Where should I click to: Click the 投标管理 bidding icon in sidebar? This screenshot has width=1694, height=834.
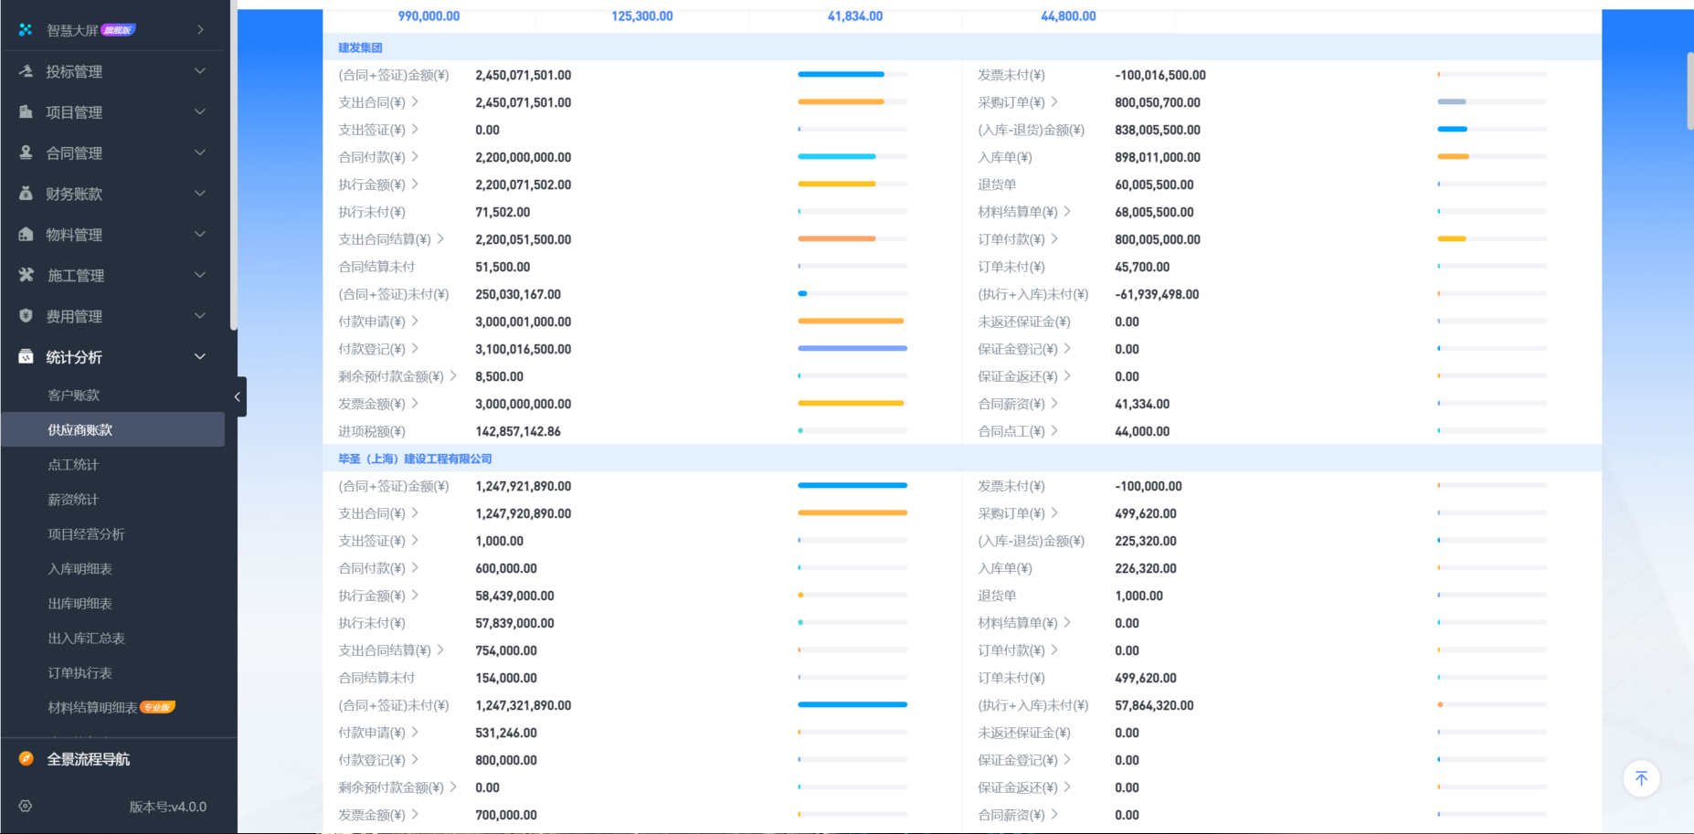[x=26, y=71]
